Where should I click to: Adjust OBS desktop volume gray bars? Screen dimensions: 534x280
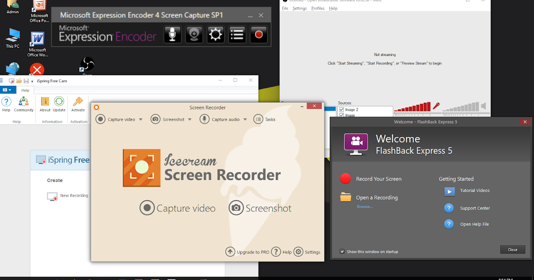(x=461, y=107)
